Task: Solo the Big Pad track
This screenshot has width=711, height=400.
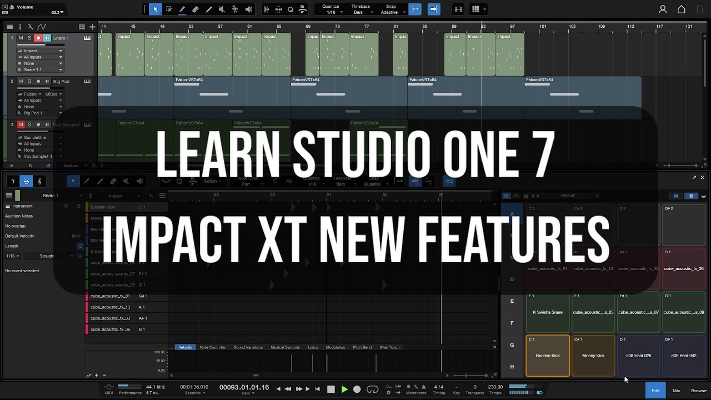Action: 29,81
